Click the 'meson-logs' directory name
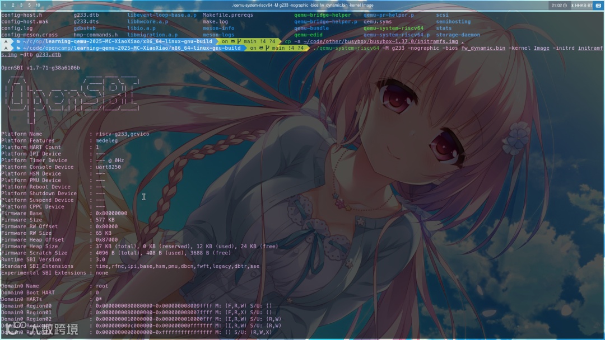Image resolution: width=605 pixels, height=340 pixels. pos(218,35)
